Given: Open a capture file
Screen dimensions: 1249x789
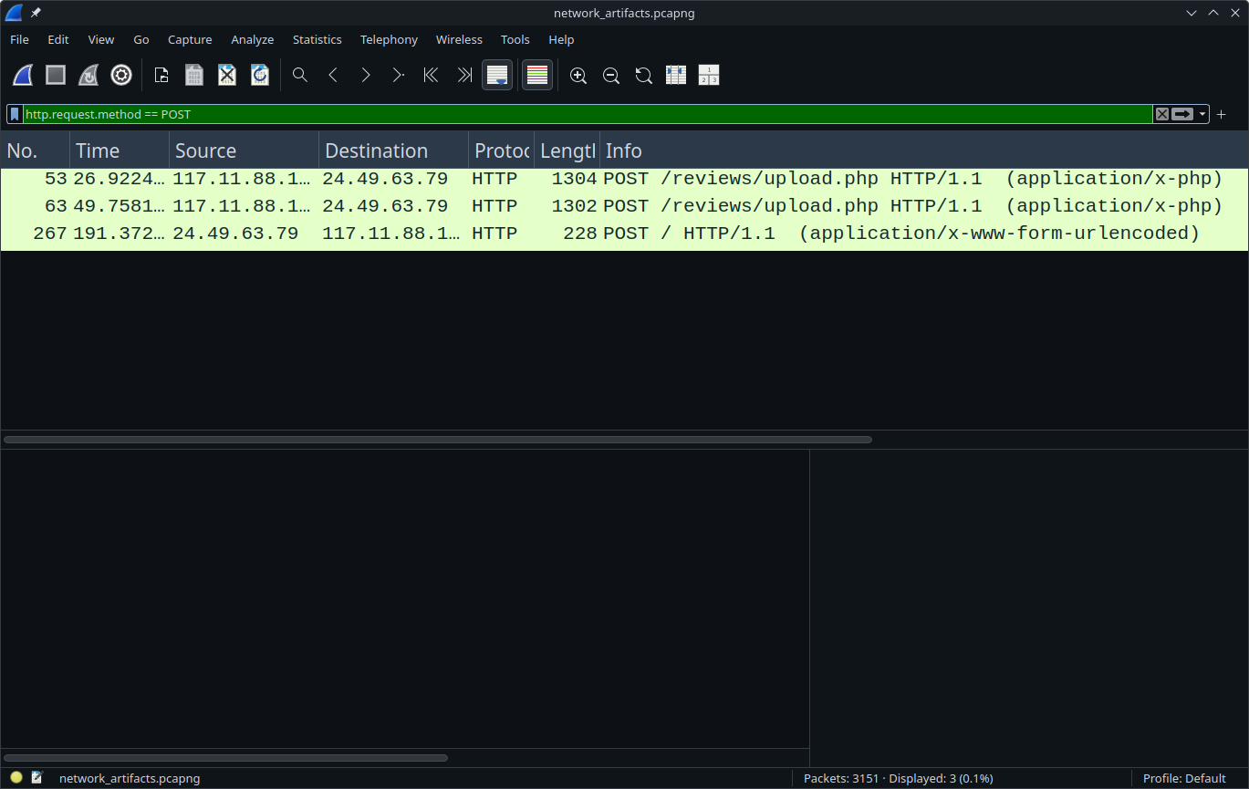Looking at the screenshot, I should [161, 76].
